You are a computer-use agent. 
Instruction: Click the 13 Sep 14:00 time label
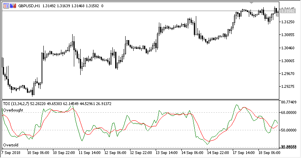[167, 153]
